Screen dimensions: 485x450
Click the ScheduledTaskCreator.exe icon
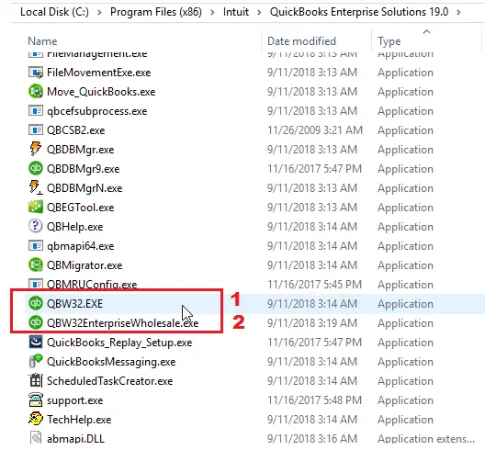36,380
